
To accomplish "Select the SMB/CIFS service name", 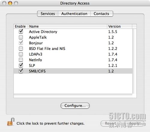I will (x=37, y=71).
